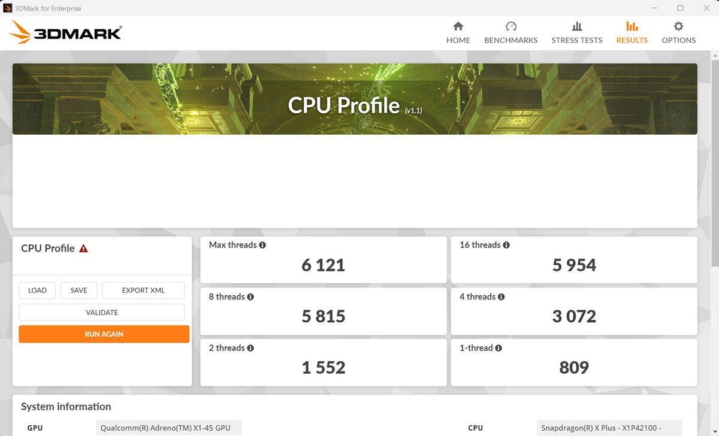Viewport: 719px width, 436px height.
Task: Open the BENCHMARKS tab
Action: [511, 33]
